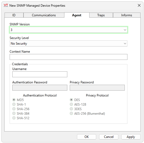This screenshot has width=144, height=143.
Task: Pick SHA-384 authentication protocol
Action: [21, 114]
